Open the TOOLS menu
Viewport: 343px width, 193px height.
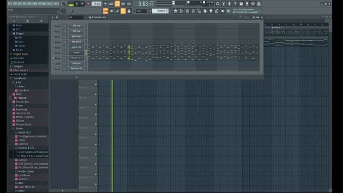point(50,4)
